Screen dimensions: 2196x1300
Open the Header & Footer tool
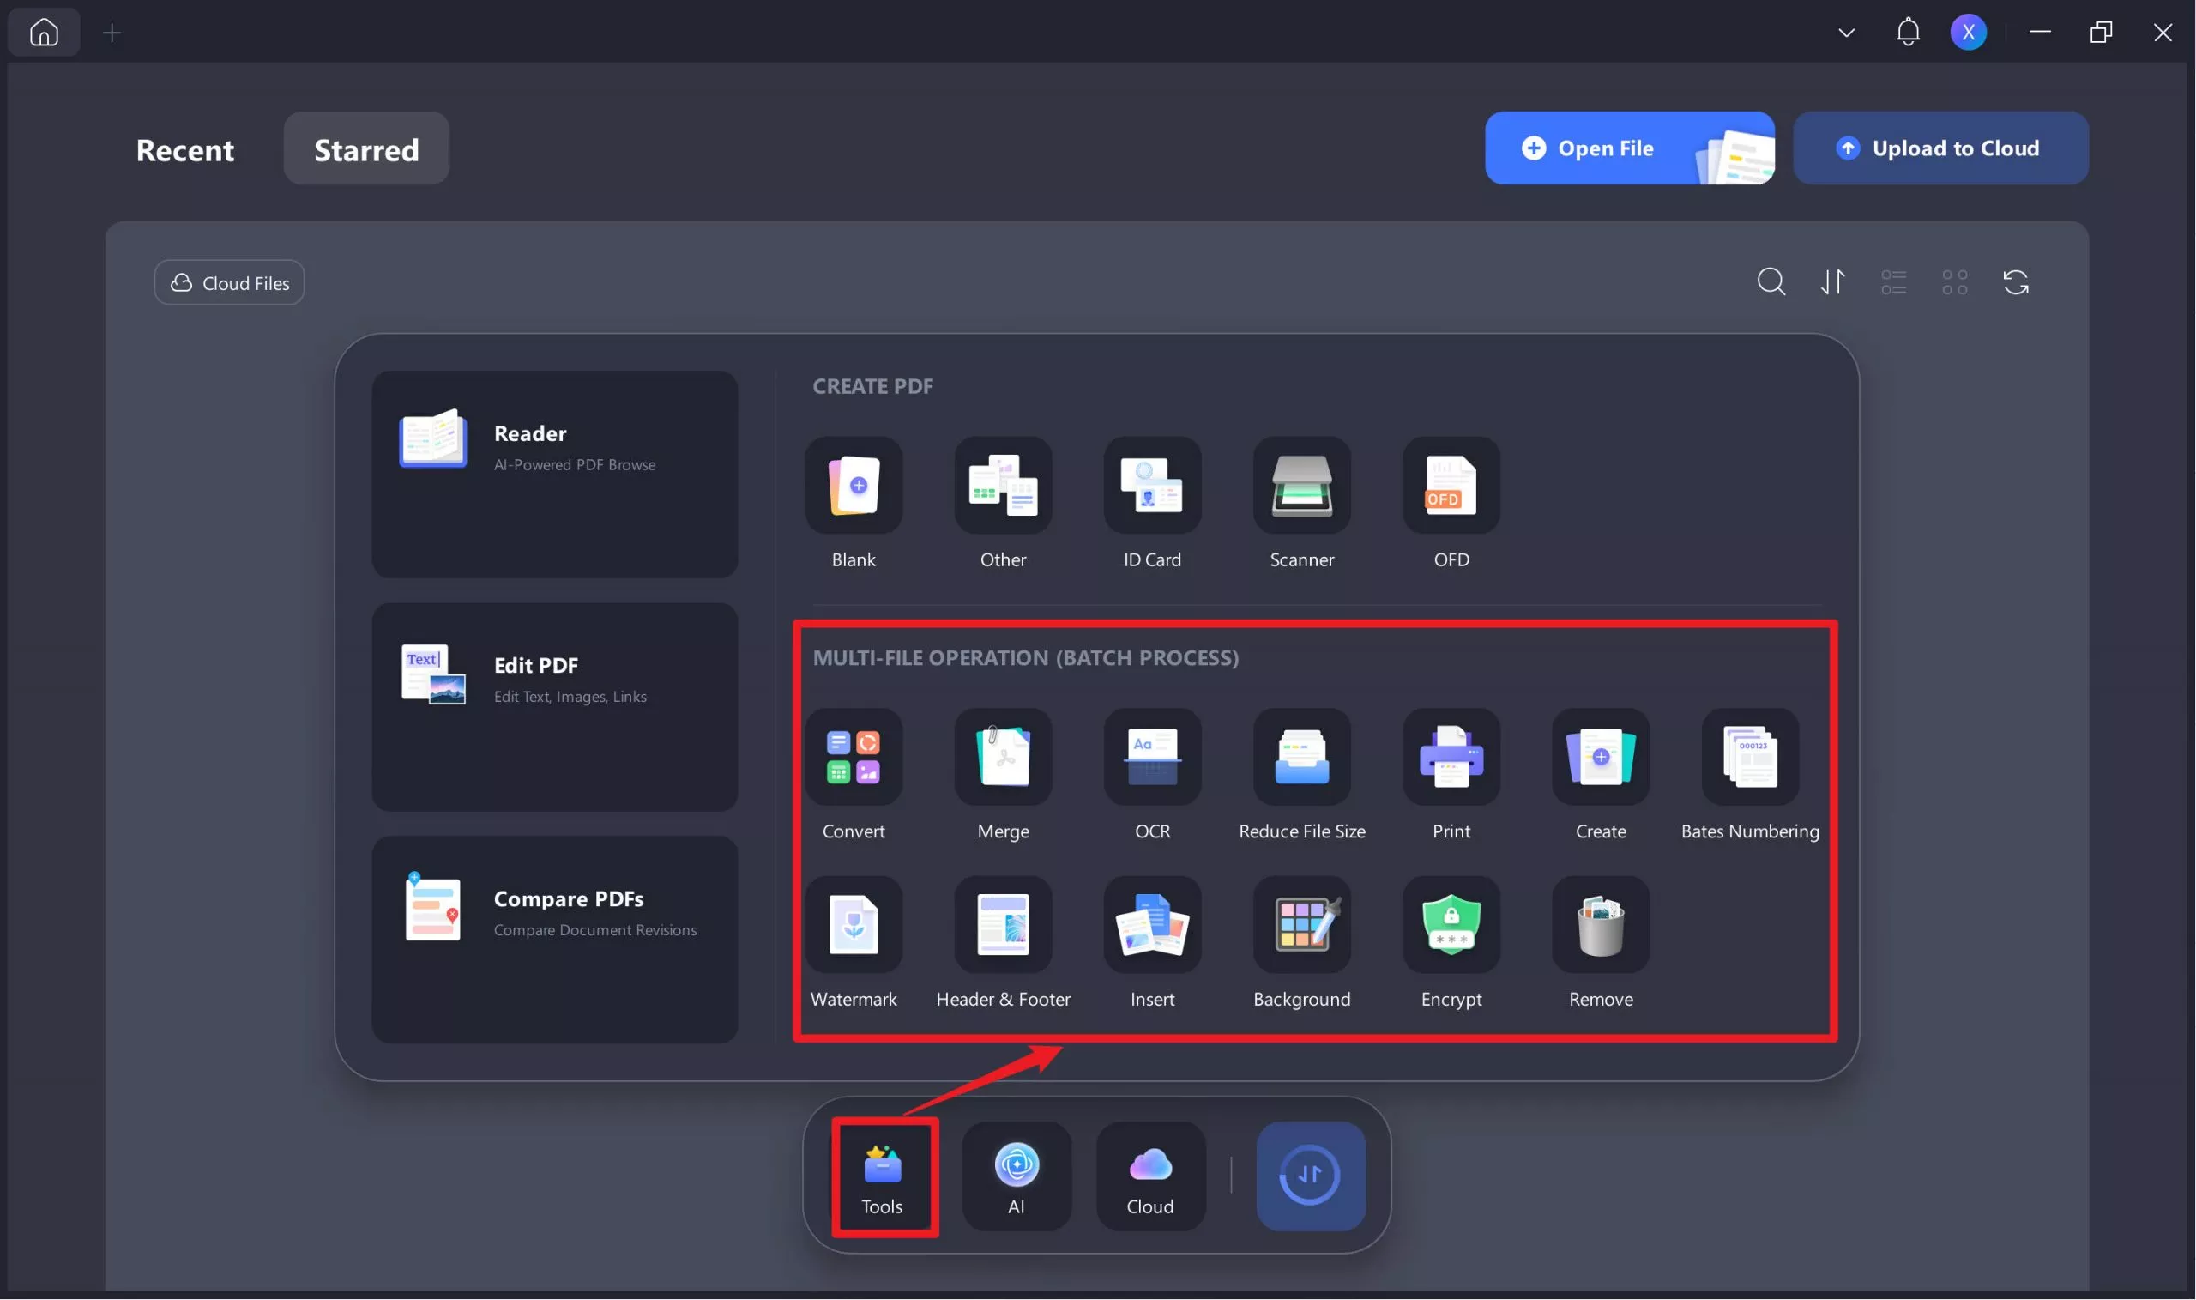(x=1003, y=925)
